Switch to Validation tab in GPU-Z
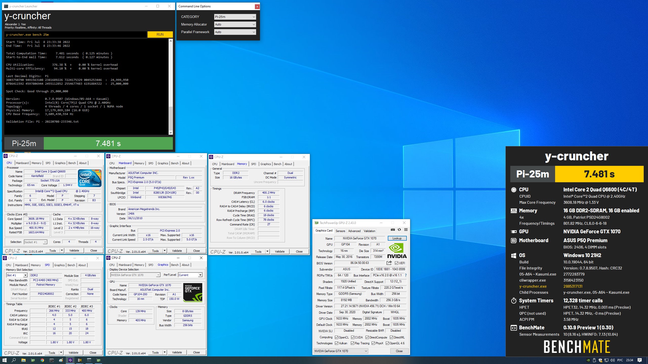 pos(370,231)
